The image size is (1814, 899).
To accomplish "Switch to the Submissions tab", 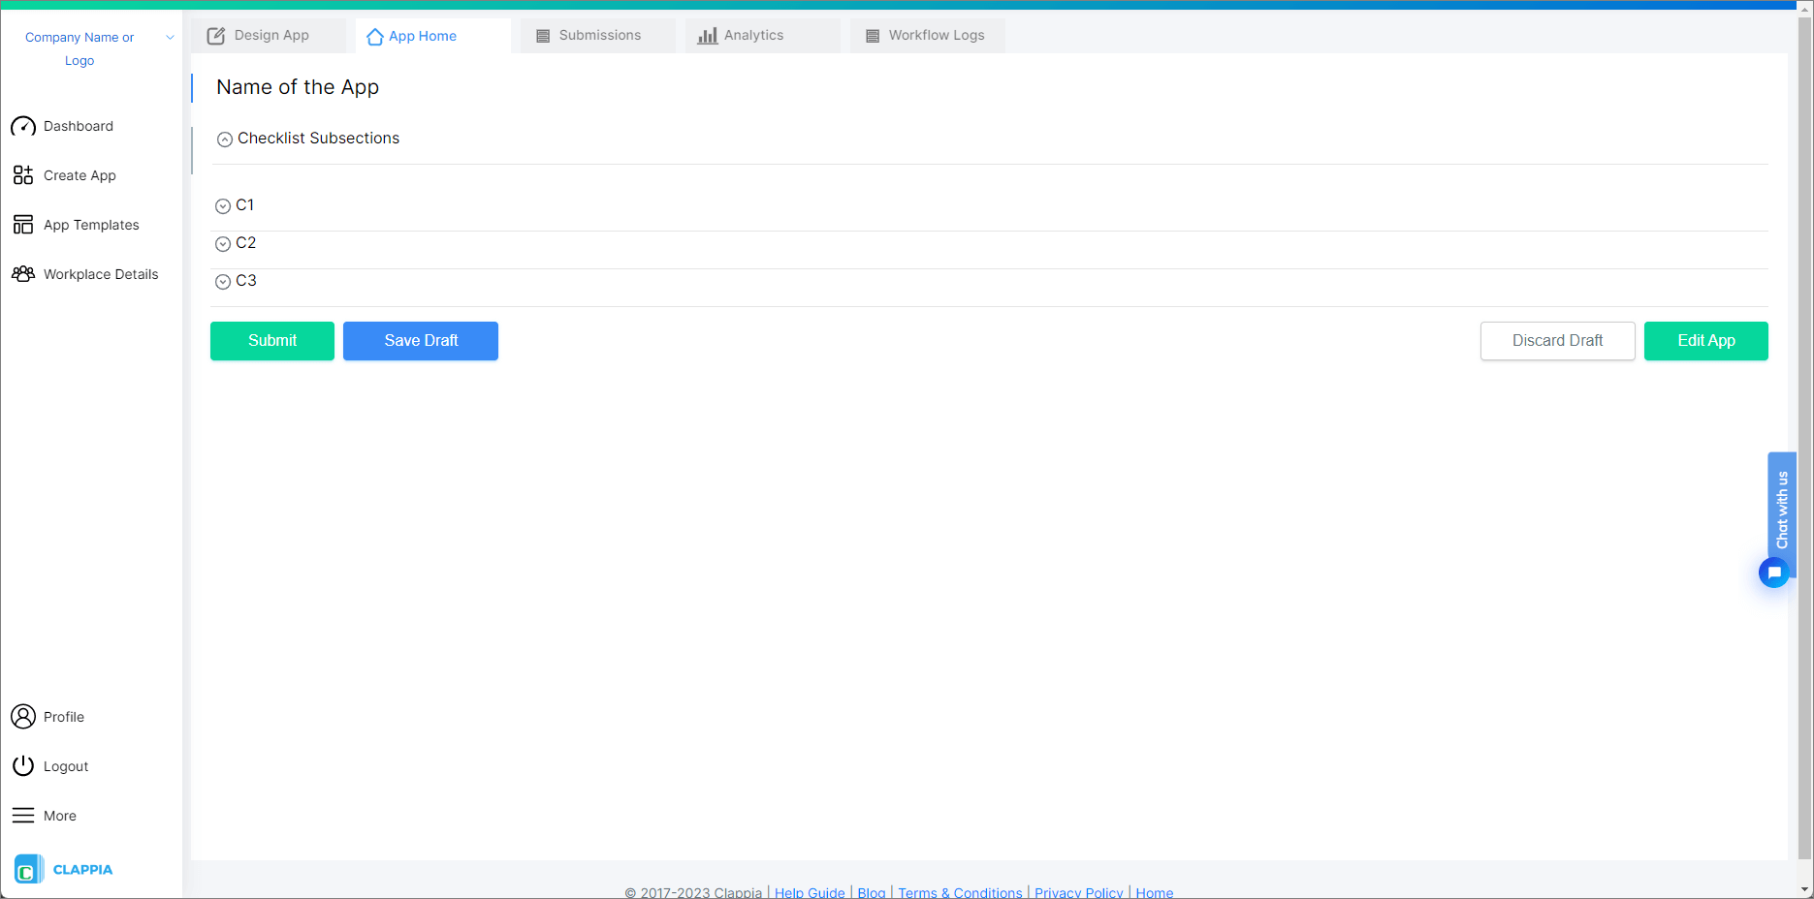I will pyautogui.click(x=598, y=35).
